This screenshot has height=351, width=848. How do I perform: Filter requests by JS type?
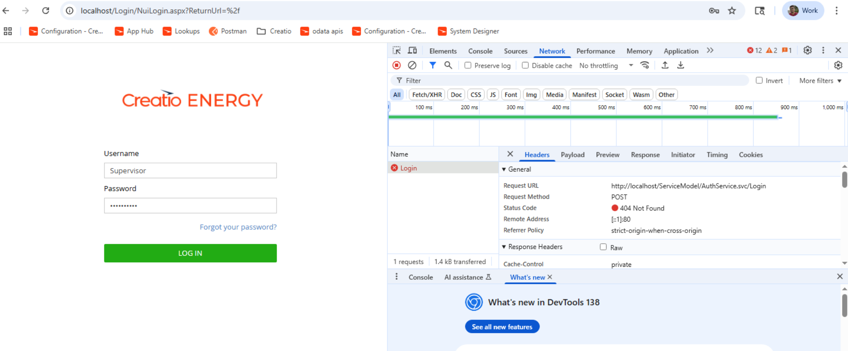493,94
